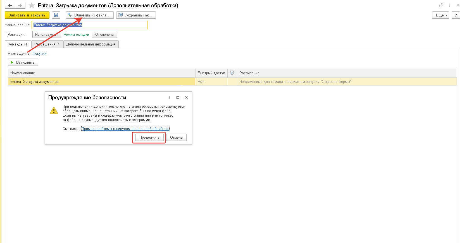This screenshot has width=462, height=243.
Task: Go forward with the right arrow
Action: (x=20, y=5)
